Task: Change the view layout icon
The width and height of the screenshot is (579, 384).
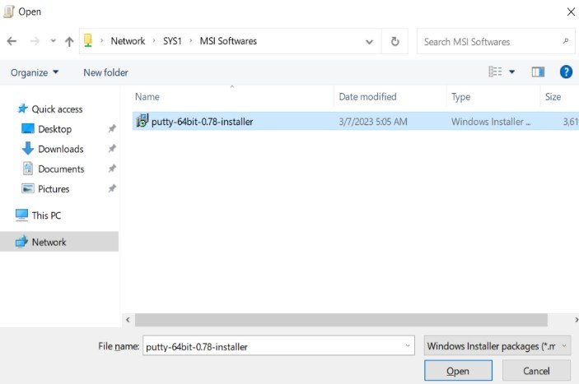Action: (x=495, y=72)
